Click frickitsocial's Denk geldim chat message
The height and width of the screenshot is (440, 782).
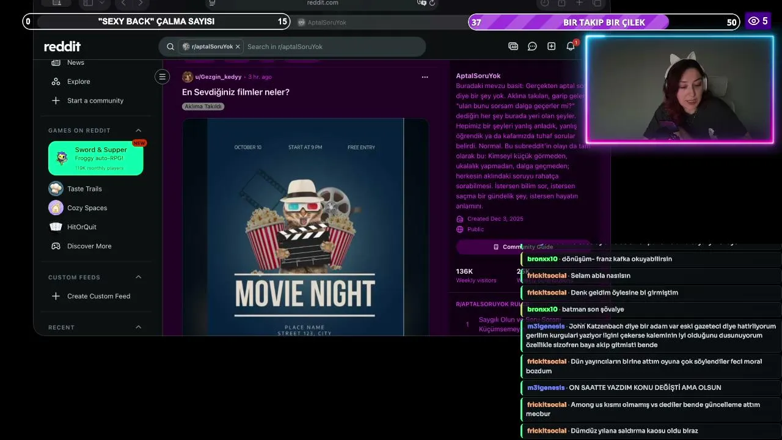click(x=651, y=293)
